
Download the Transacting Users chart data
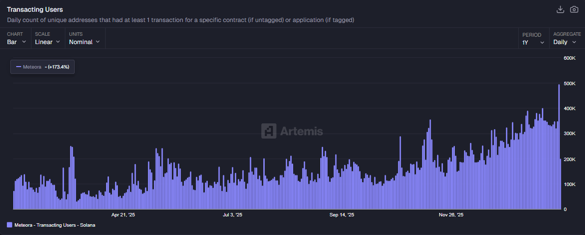(560, 10)
